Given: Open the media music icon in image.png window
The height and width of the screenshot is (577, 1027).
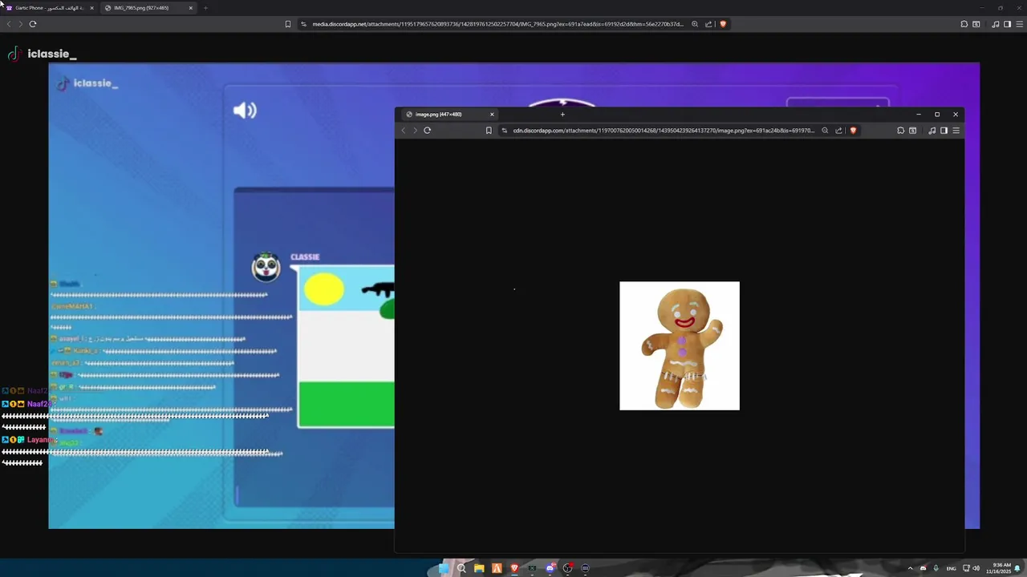Looking at the screenshot, I should [932, 131].
